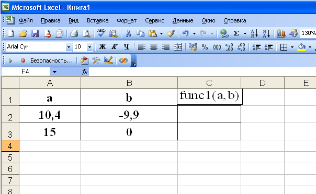Click the fx insert function button
The height and width of the screenshot is (194, 316).
(x=85, y=71)
